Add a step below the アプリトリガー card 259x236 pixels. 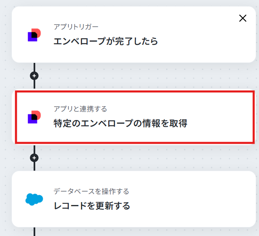34,76
